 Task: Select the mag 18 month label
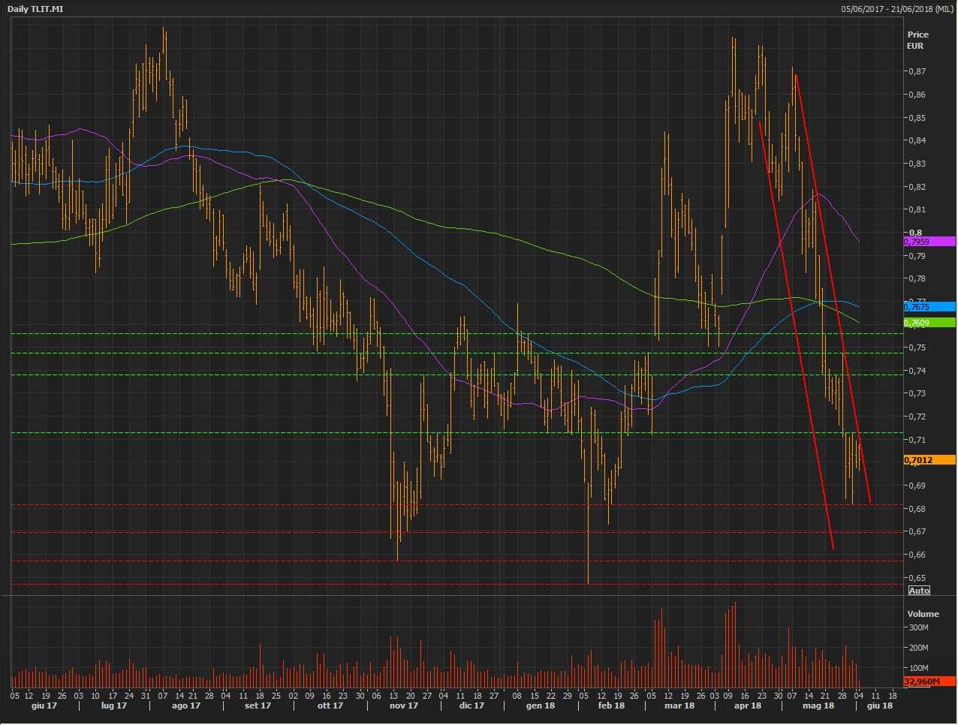tap(818, 705)
